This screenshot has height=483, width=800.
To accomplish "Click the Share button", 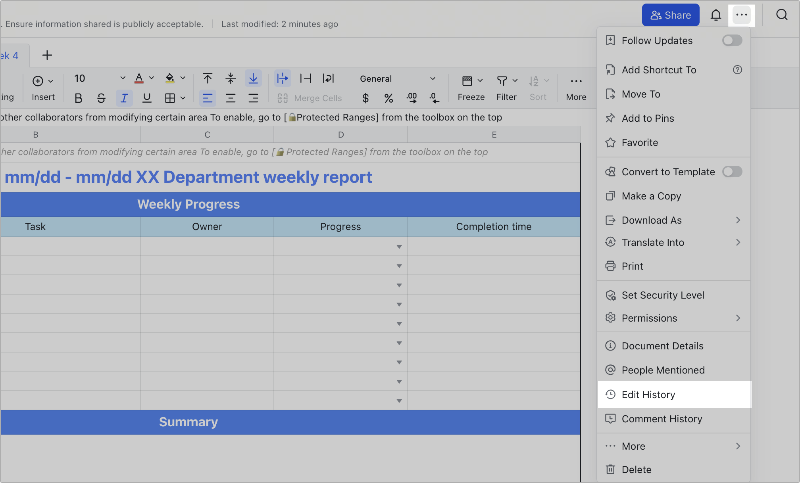I will pyautogui.click(x=671, y=15).
